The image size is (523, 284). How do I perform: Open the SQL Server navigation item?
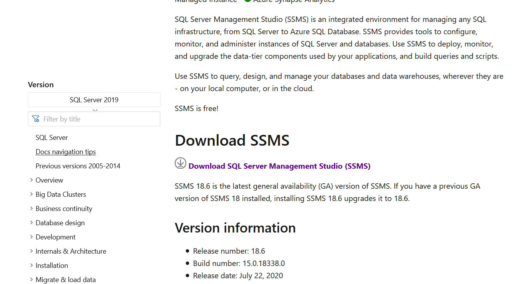click(x=52, y=138)
